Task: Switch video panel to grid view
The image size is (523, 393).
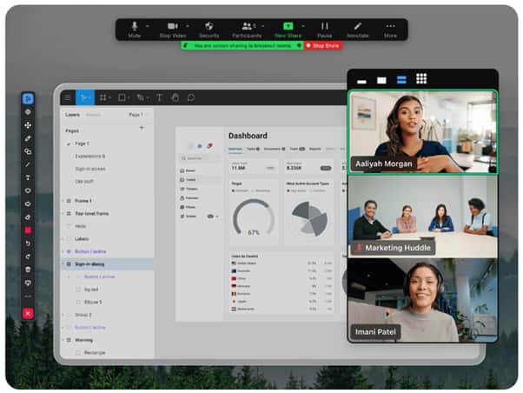Action: coord(421,79)
